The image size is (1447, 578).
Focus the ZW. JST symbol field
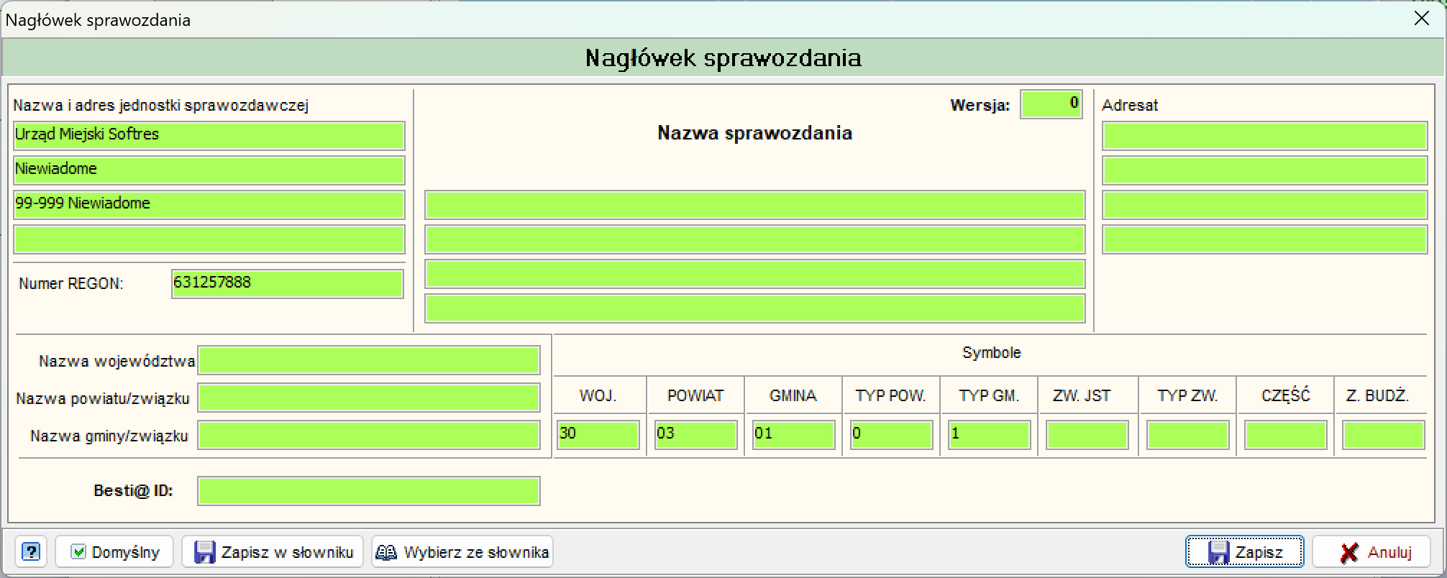pyautogui.click(x=1087, y=435)
